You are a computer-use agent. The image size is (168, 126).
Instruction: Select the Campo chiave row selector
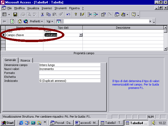coord(3,35)
